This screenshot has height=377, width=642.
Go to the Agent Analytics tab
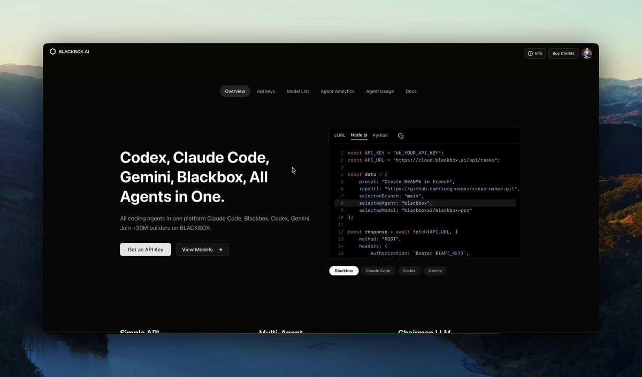[338, 91]
